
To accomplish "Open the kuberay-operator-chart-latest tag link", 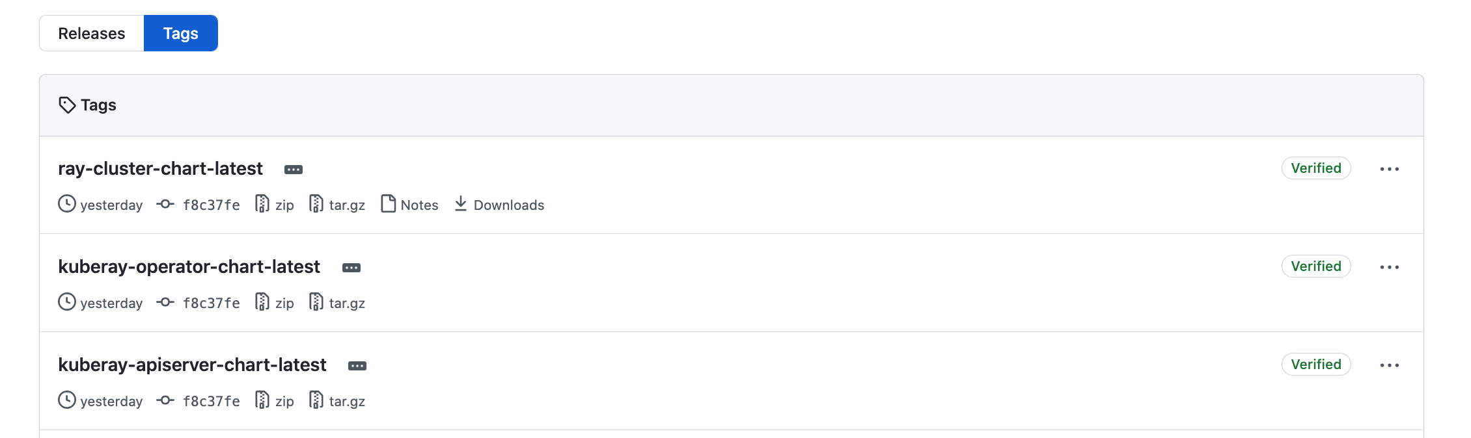I will pos(189,266).
